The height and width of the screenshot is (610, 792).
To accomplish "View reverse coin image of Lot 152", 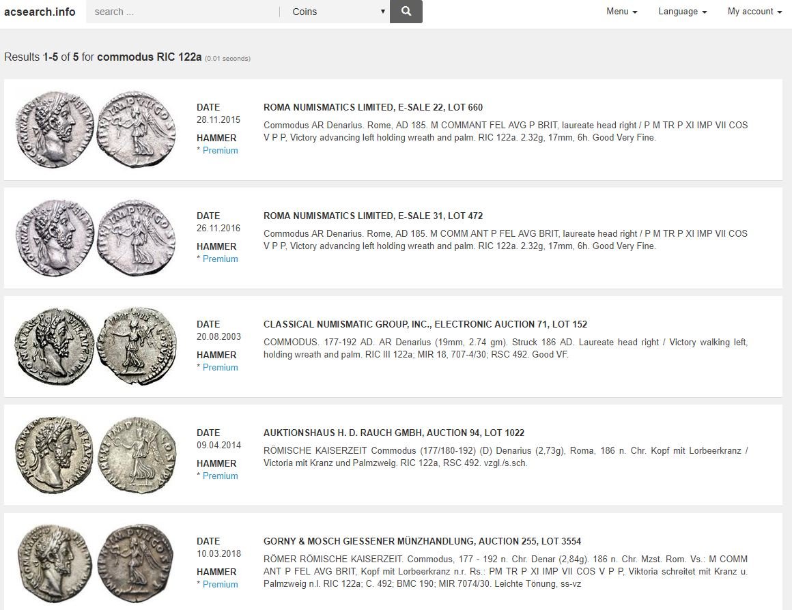I will (137, 347).
